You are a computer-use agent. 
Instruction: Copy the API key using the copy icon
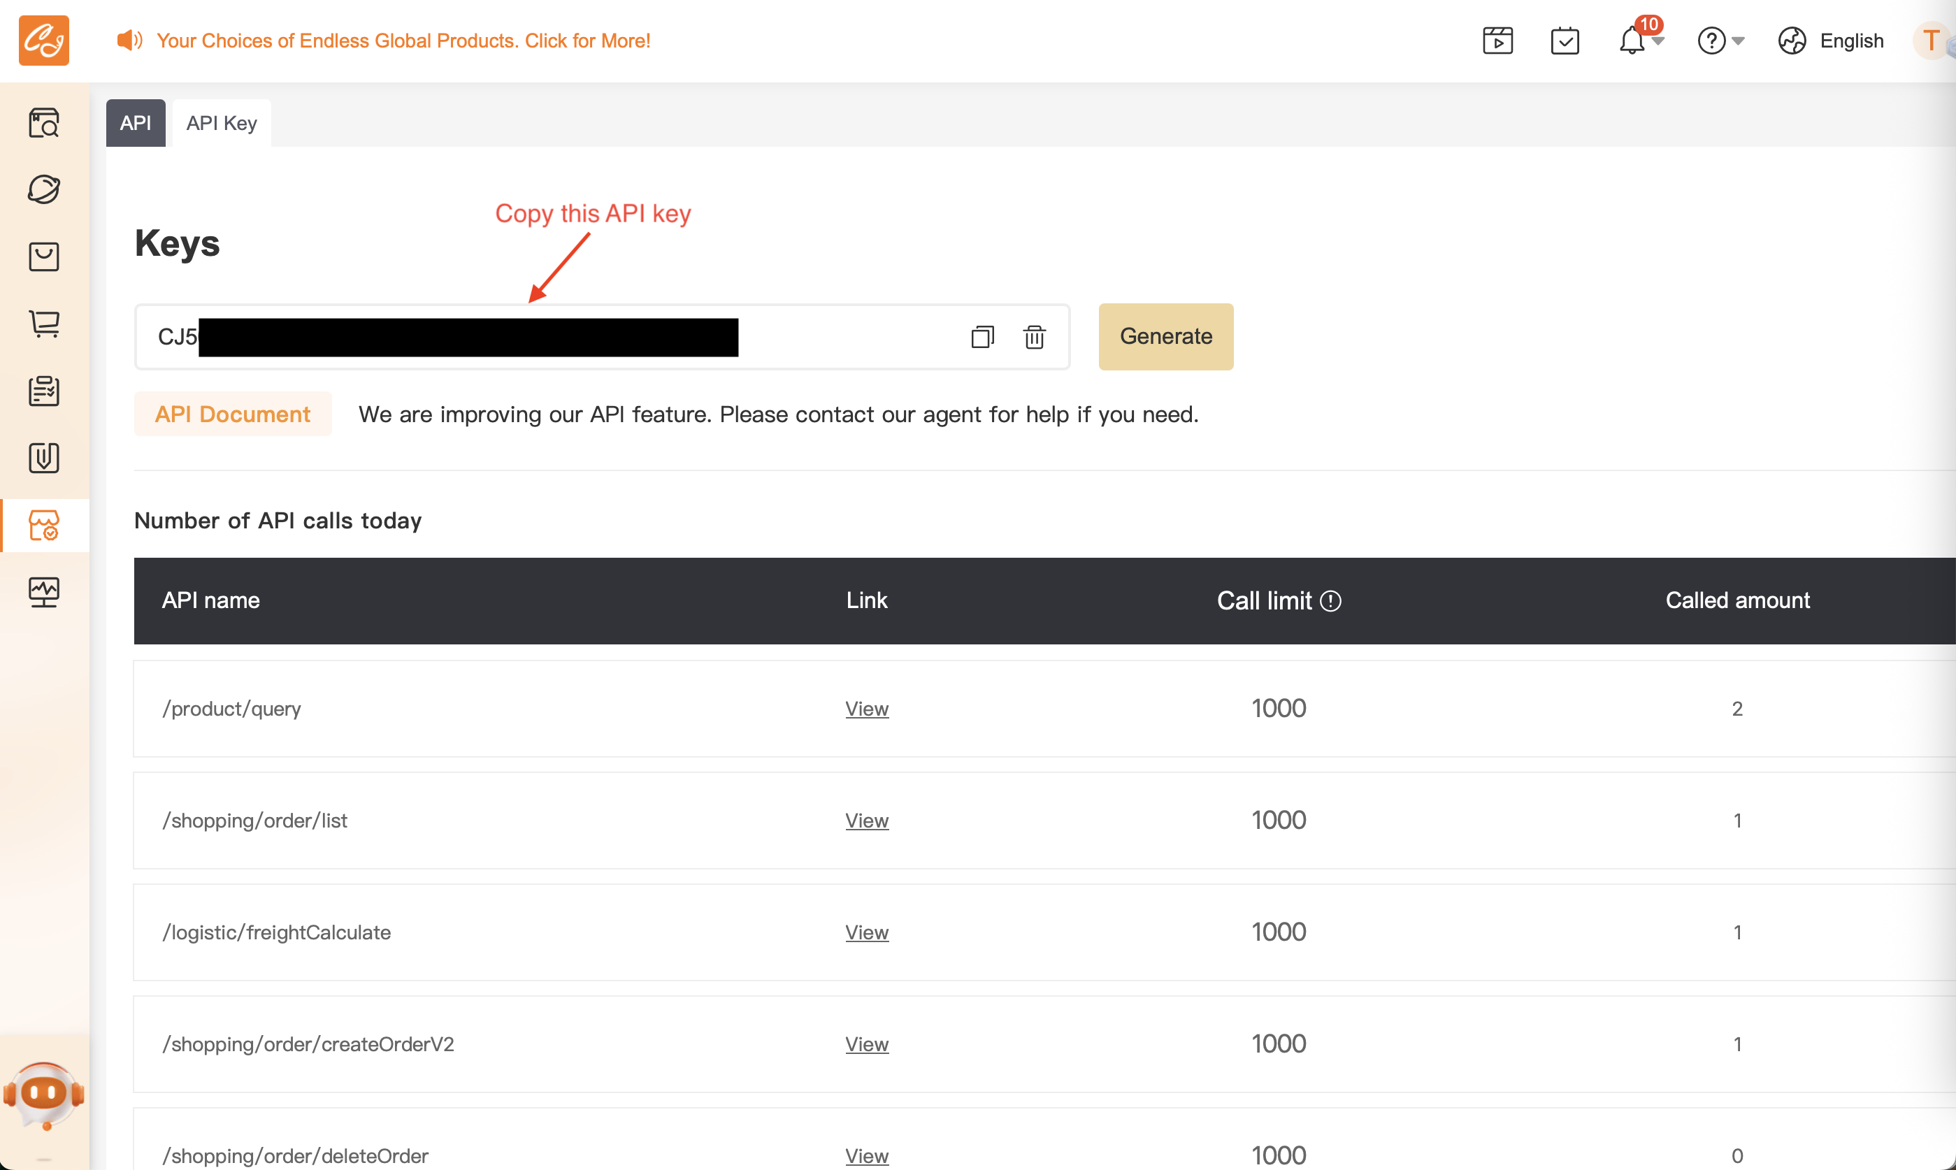[981, 337]
